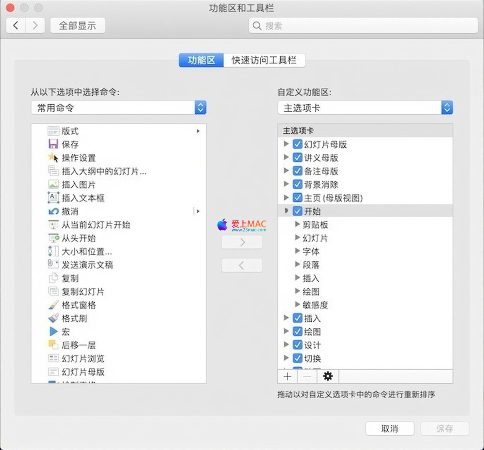Click the Search (搜索) input field
This screenshot has height=450, width=484.
[364, 26]
